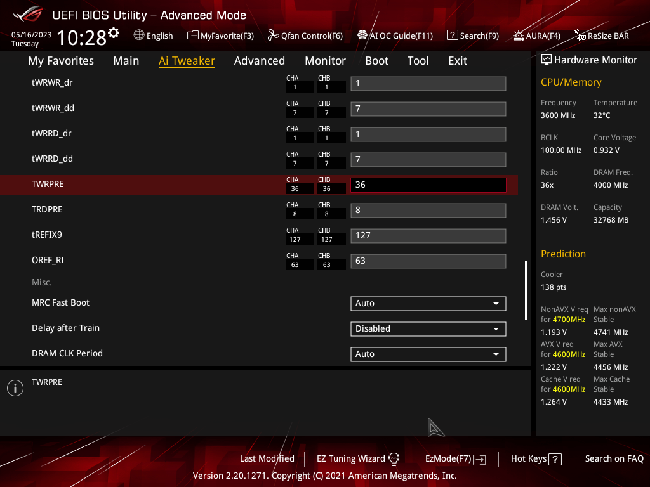The image size is (650, 487).
Task: Go to the Monitor tab
Action: pyautogui.click(x=326, y=61)
